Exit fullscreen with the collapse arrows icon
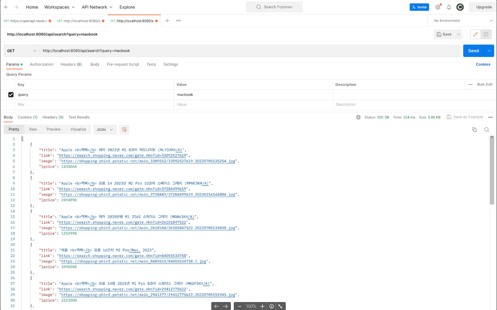Image resolution: width=497 pixels, height=310 pixels. pos(280,306)
